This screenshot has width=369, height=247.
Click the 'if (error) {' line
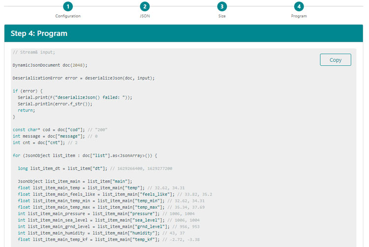click(28, 91)
